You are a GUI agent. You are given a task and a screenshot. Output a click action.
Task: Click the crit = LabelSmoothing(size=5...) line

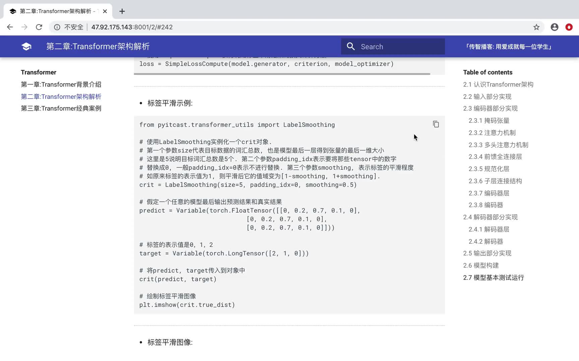click(x=248, y=185)
